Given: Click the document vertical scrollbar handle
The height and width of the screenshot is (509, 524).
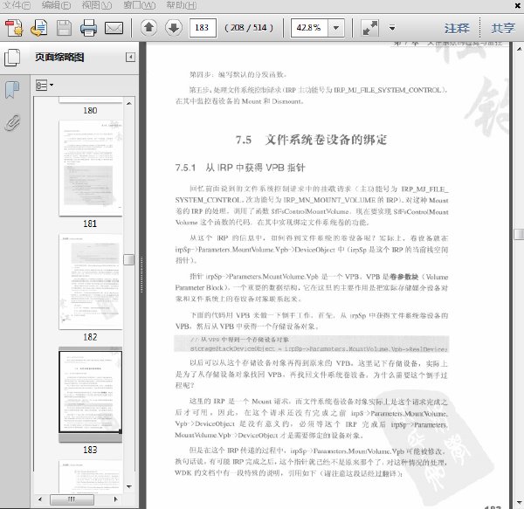Looking at the screenshot, I should click(x=519, y=234).
